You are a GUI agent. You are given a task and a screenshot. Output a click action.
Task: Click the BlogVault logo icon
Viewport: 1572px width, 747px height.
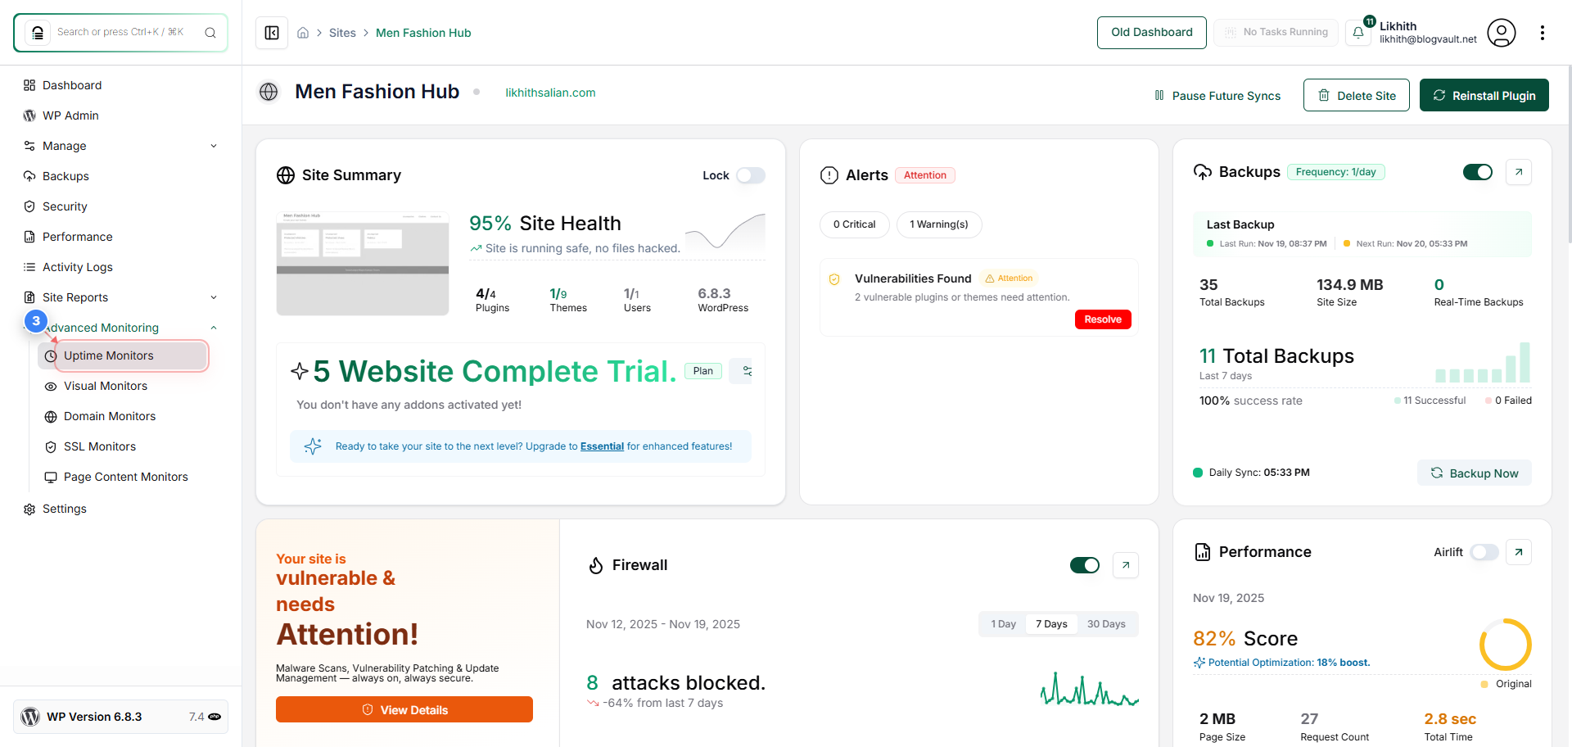[x=38, y=33]
